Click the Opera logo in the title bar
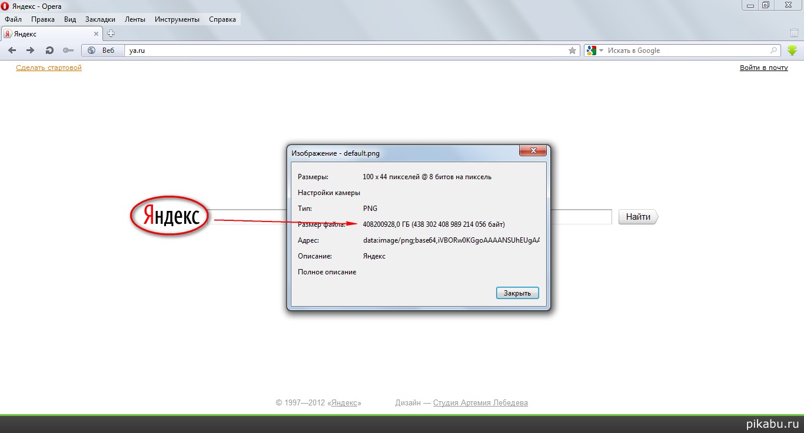Screen dimensions: 804x433 (x=5, y=5)
